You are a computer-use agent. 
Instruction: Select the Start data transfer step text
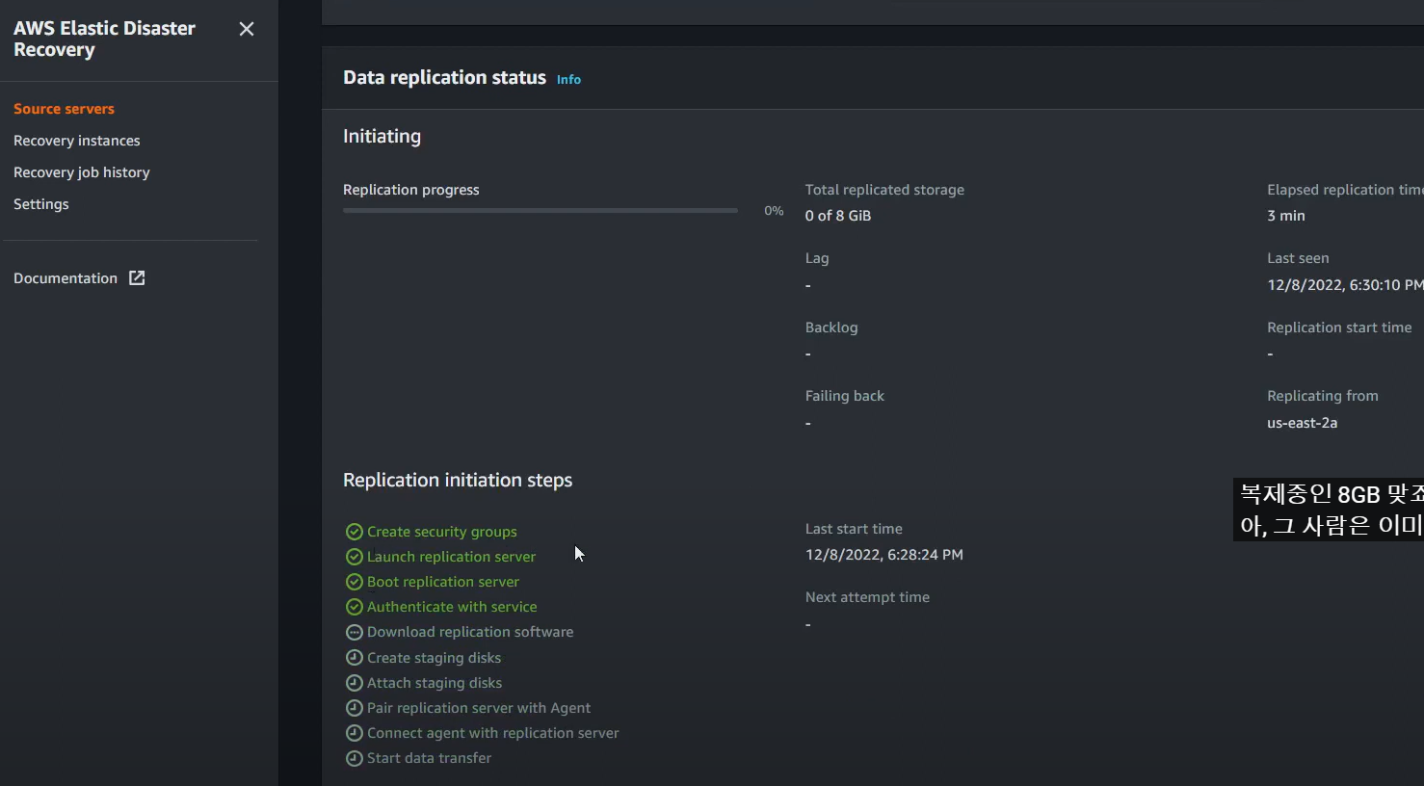429,758
